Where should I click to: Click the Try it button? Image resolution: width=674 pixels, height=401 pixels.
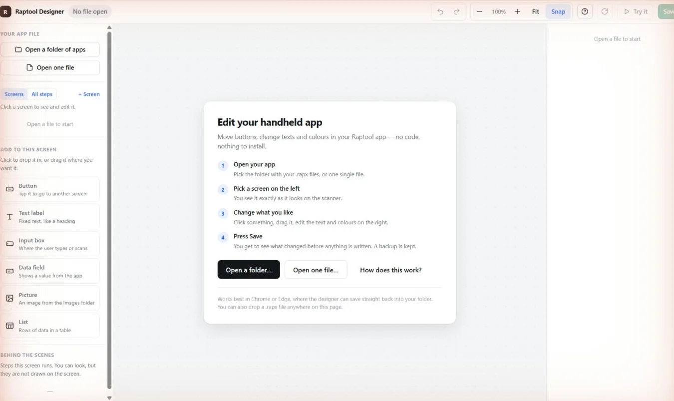point(636,11)
